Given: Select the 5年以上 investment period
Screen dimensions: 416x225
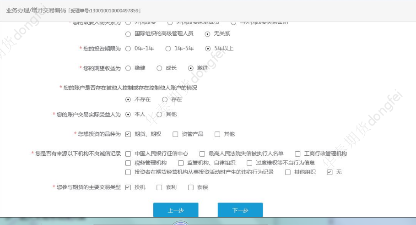Looking at the screenshot, I should click(207, 48).
